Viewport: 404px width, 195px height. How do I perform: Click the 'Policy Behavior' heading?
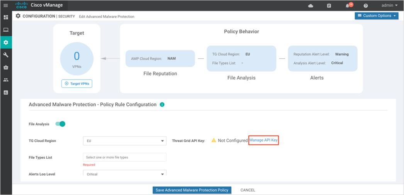point(241,31)
